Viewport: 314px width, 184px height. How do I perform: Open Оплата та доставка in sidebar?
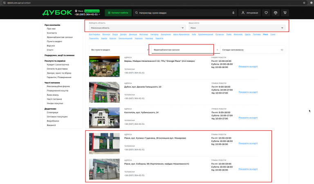pos(57,69)
